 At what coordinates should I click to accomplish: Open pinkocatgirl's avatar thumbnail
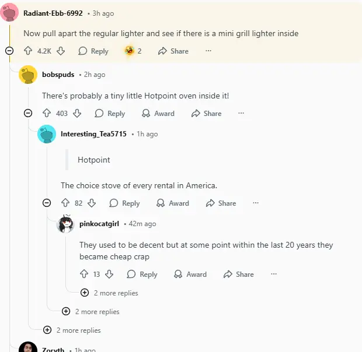click(x=65, y=224)
